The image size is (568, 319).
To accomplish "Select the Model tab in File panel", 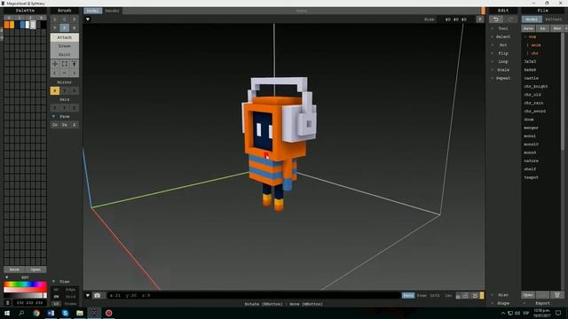I will pyautogui.click(x=532, y=19).
